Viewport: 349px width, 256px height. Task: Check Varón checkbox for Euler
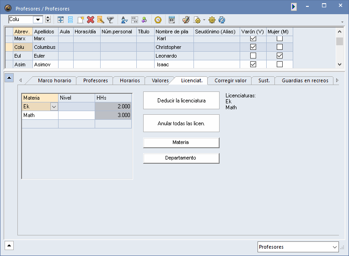(x=253, y=56)
